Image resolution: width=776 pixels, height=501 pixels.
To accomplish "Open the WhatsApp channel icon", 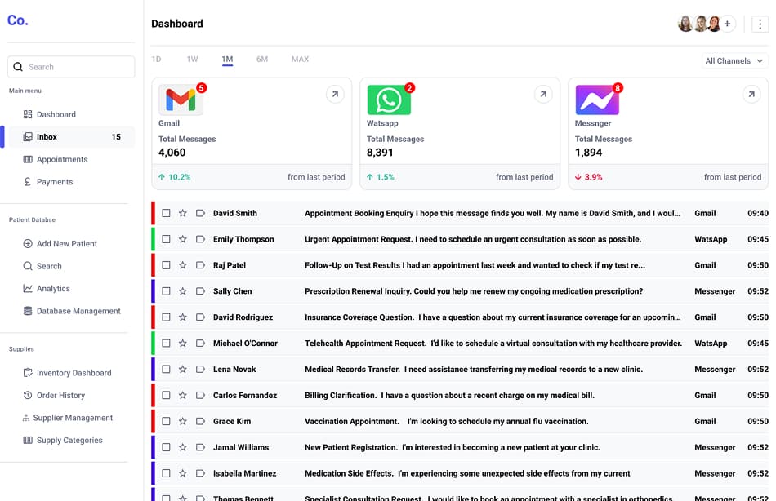I will coord(388,99).
